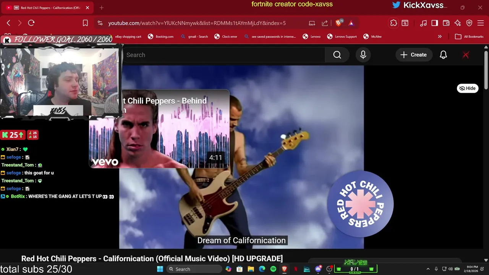Open the browser hamburger main menu
The width and height of the screenshot is (489, 275).
[x=481, y=23]
